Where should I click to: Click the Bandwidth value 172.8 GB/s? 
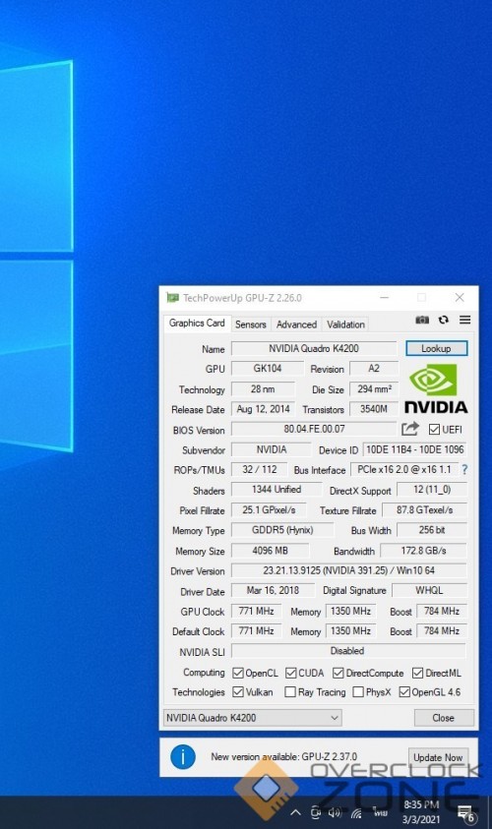tap(423, 551)
